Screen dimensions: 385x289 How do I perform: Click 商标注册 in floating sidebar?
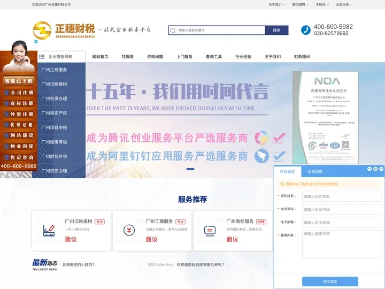19,103
